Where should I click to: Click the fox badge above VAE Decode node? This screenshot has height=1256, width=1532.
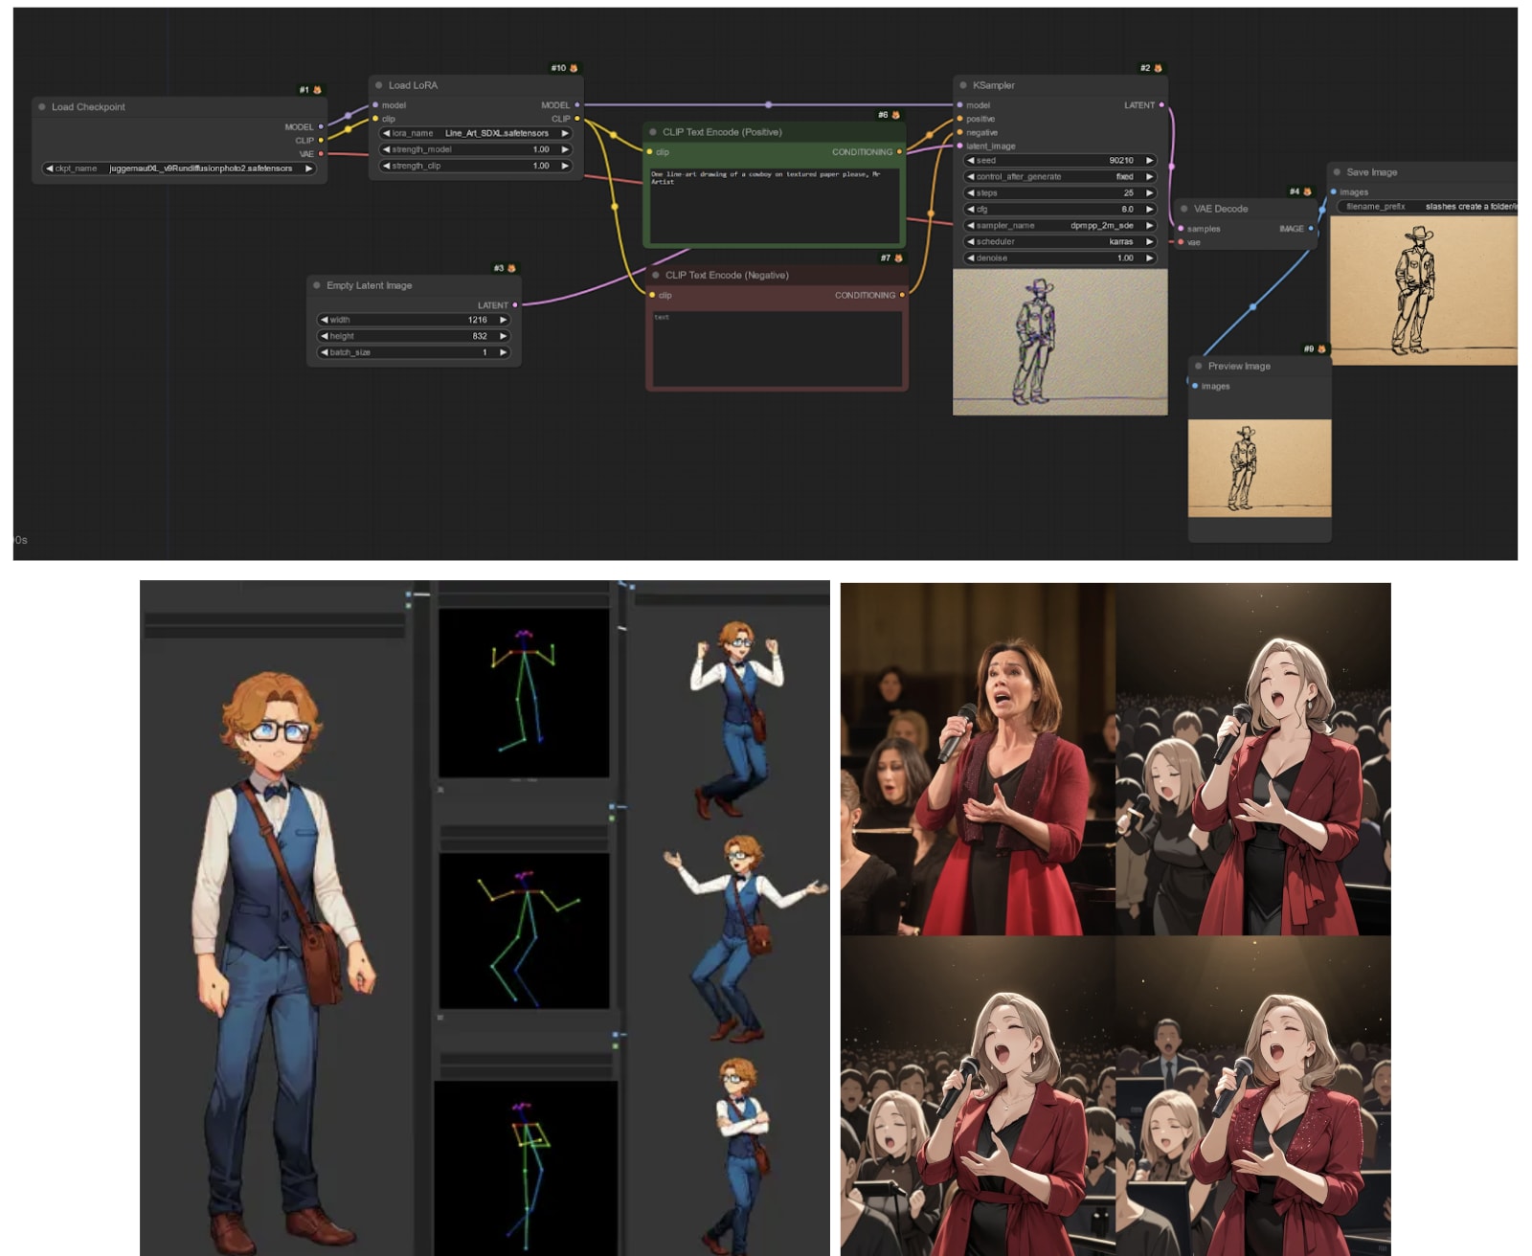[1307, 191]
